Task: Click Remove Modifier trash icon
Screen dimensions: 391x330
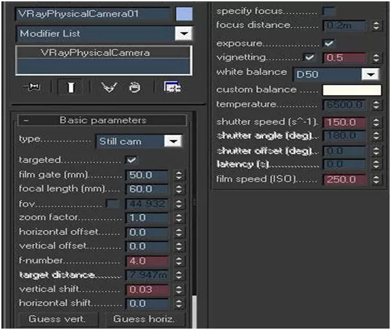Action: point(135,87)
